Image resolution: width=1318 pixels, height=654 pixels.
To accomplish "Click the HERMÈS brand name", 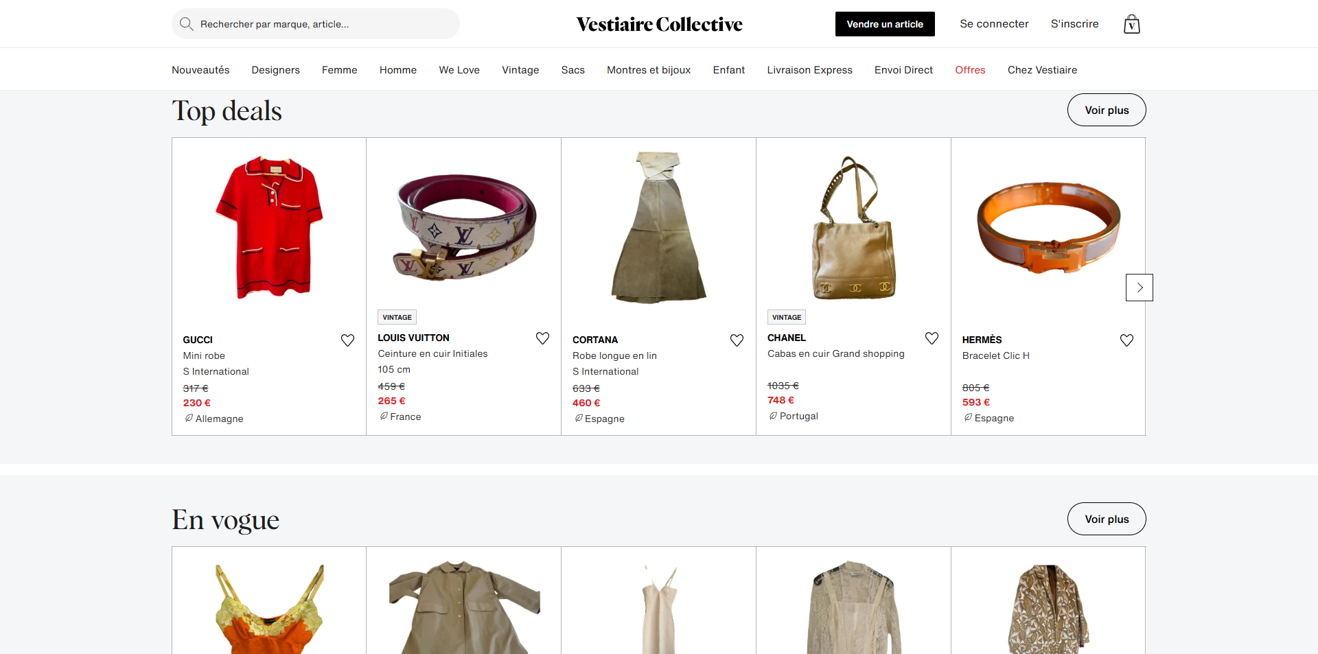I will tap(982, 340).
